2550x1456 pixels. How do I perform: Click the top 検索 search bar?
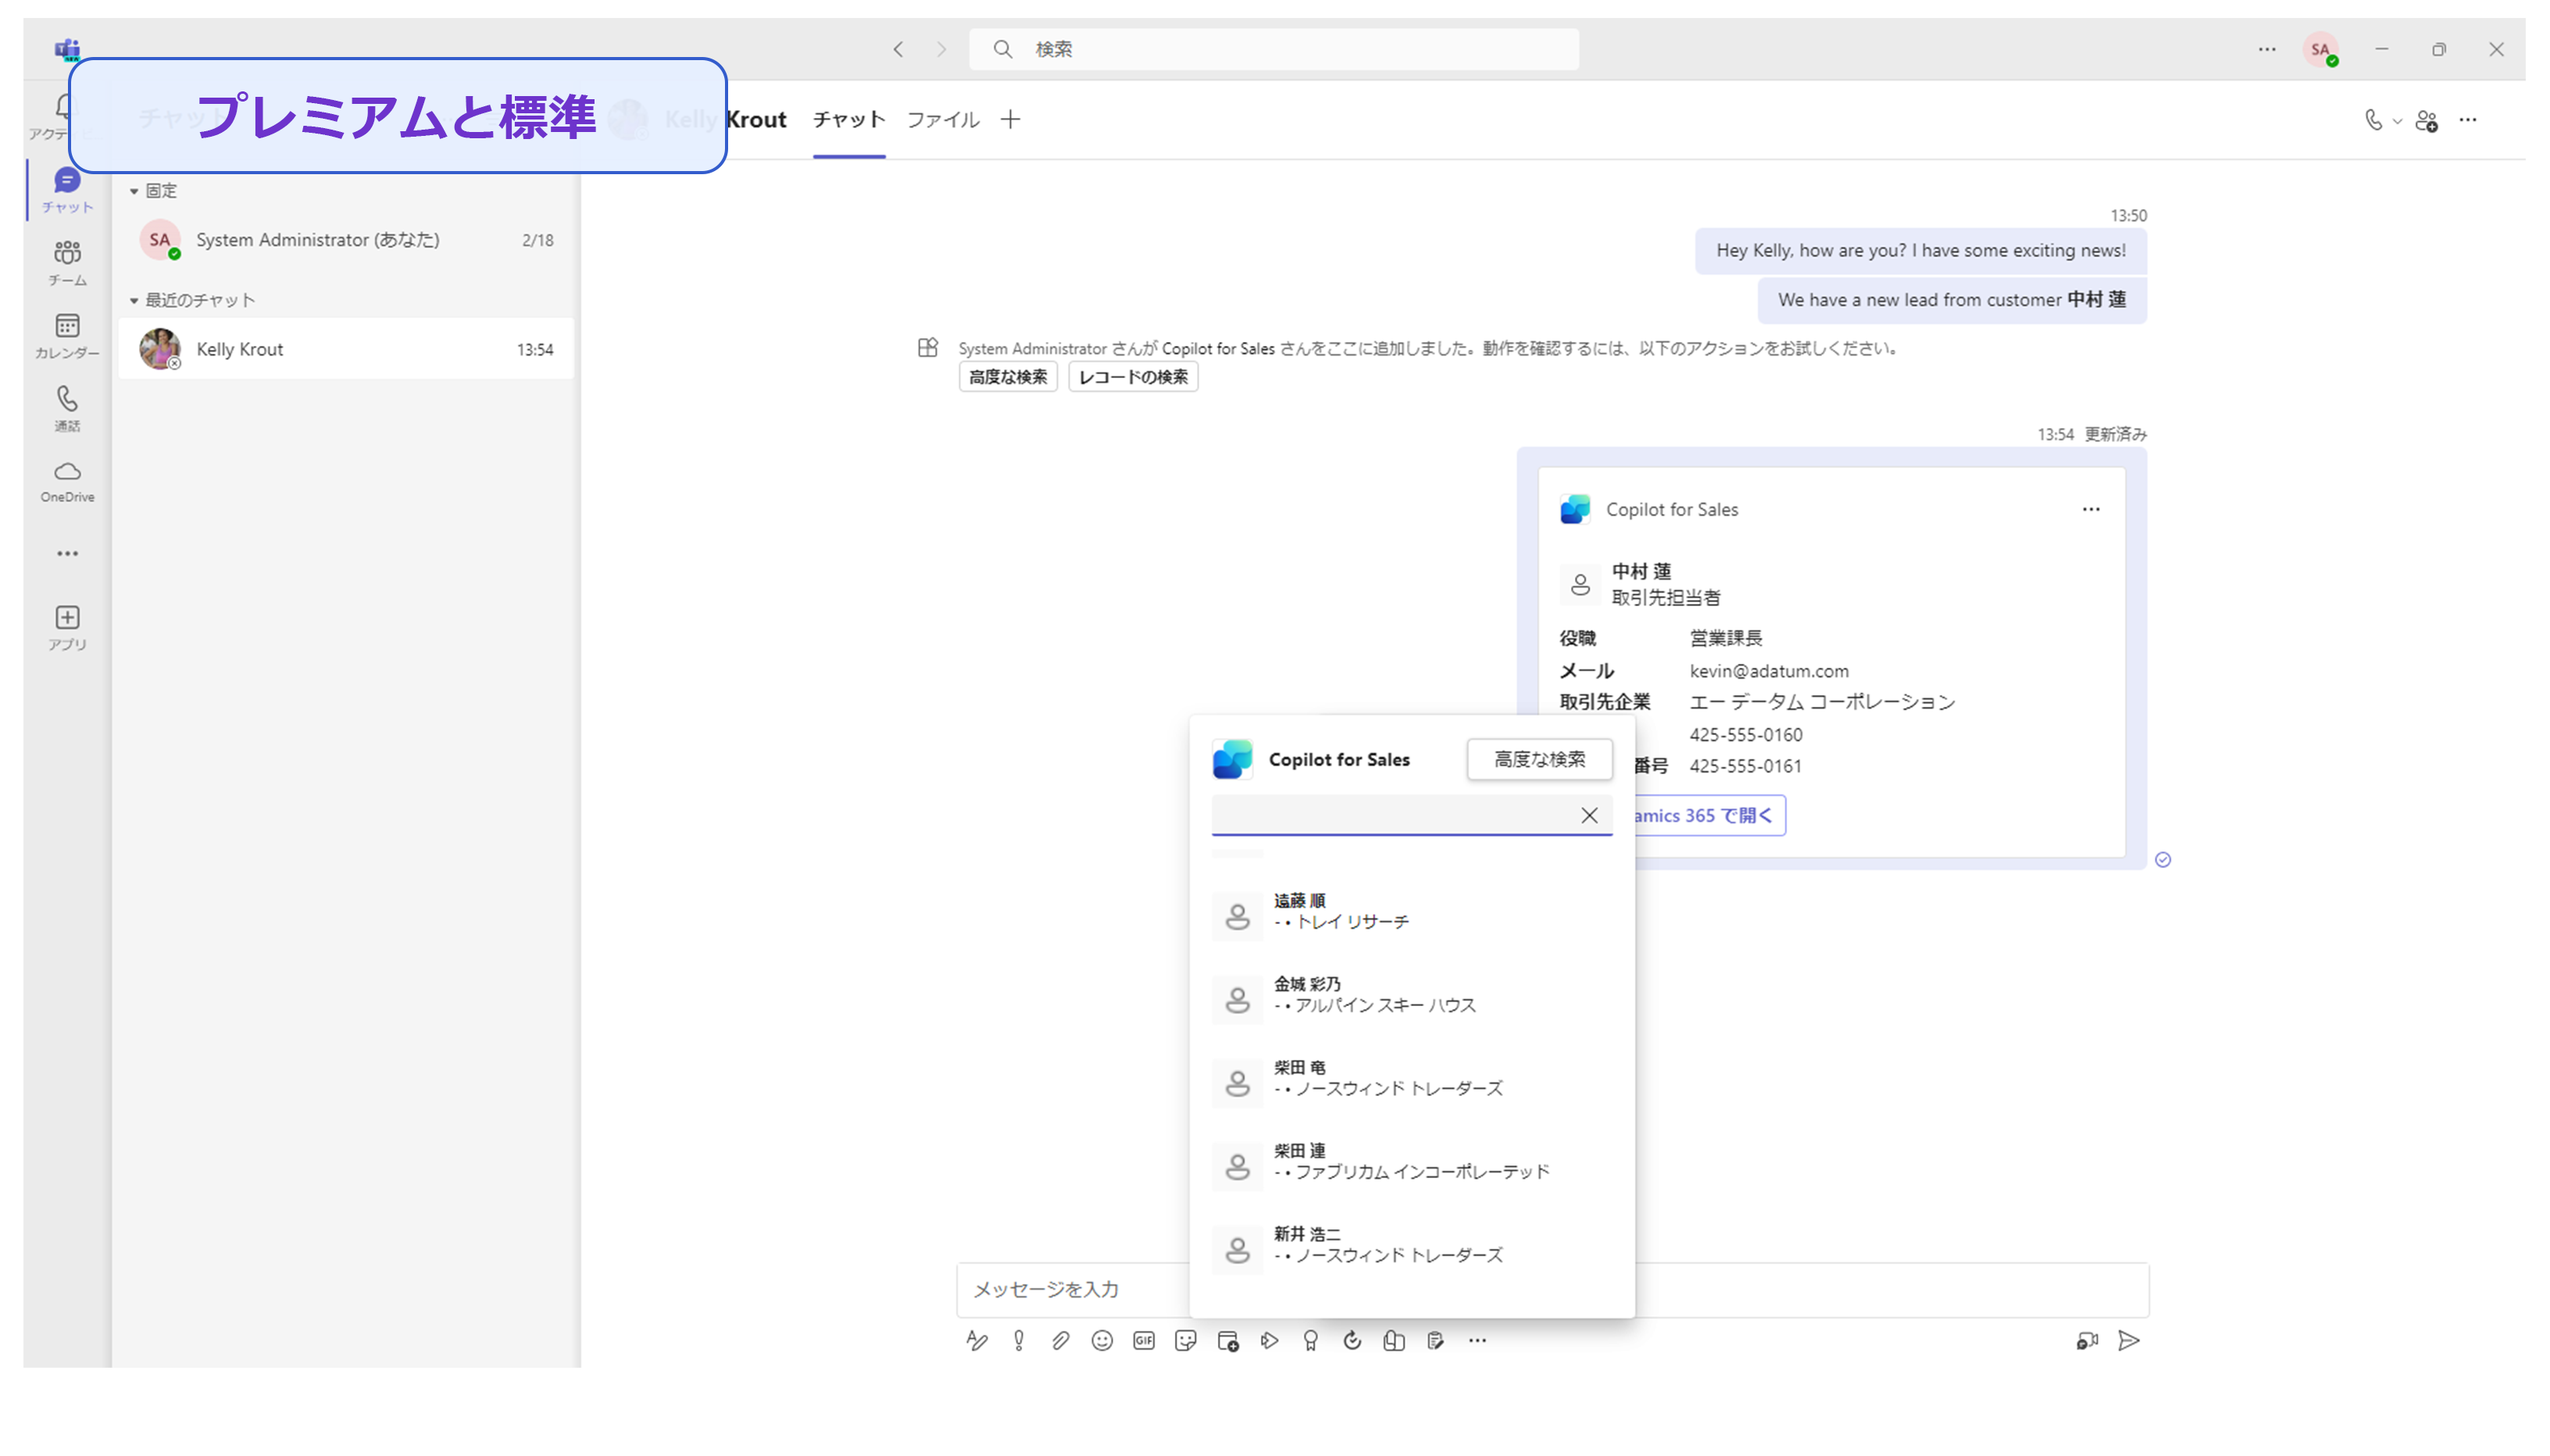click(x=1273, y=49)
